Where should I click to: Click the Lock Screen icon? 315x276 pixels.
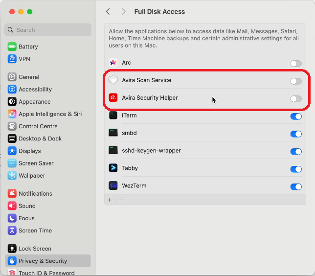point(12,249)
